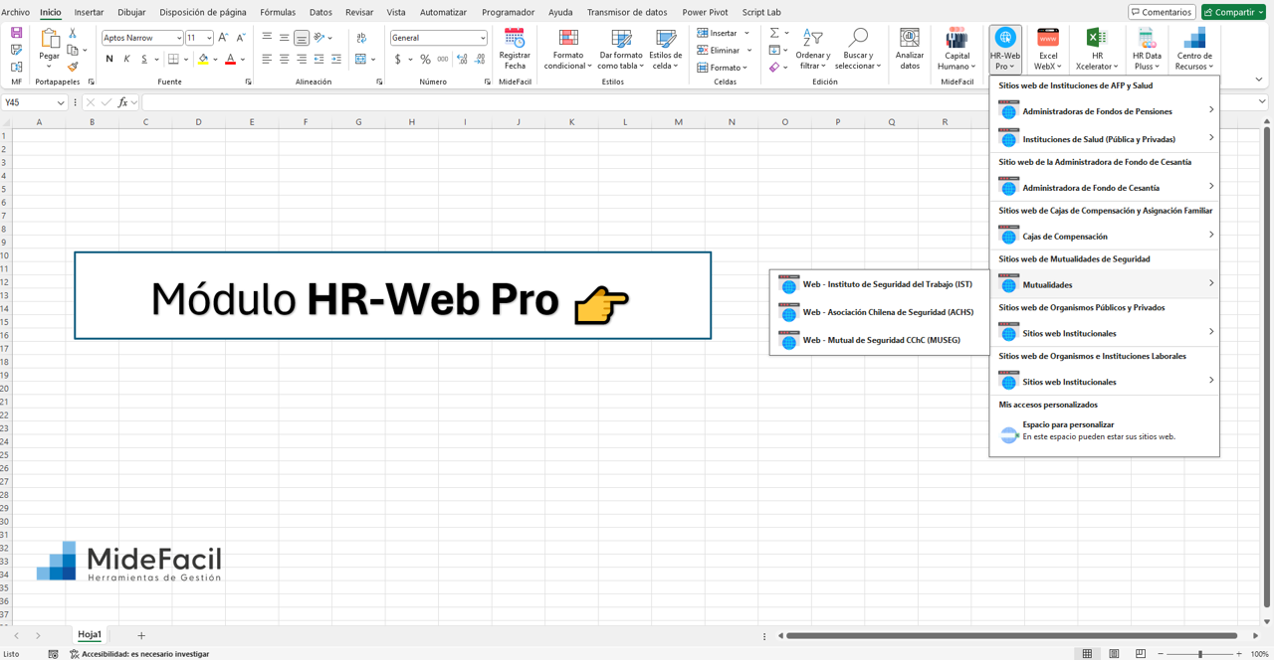Toggle italic formatting K
The height and width of the screenshot is (660, 1274).
126,60
